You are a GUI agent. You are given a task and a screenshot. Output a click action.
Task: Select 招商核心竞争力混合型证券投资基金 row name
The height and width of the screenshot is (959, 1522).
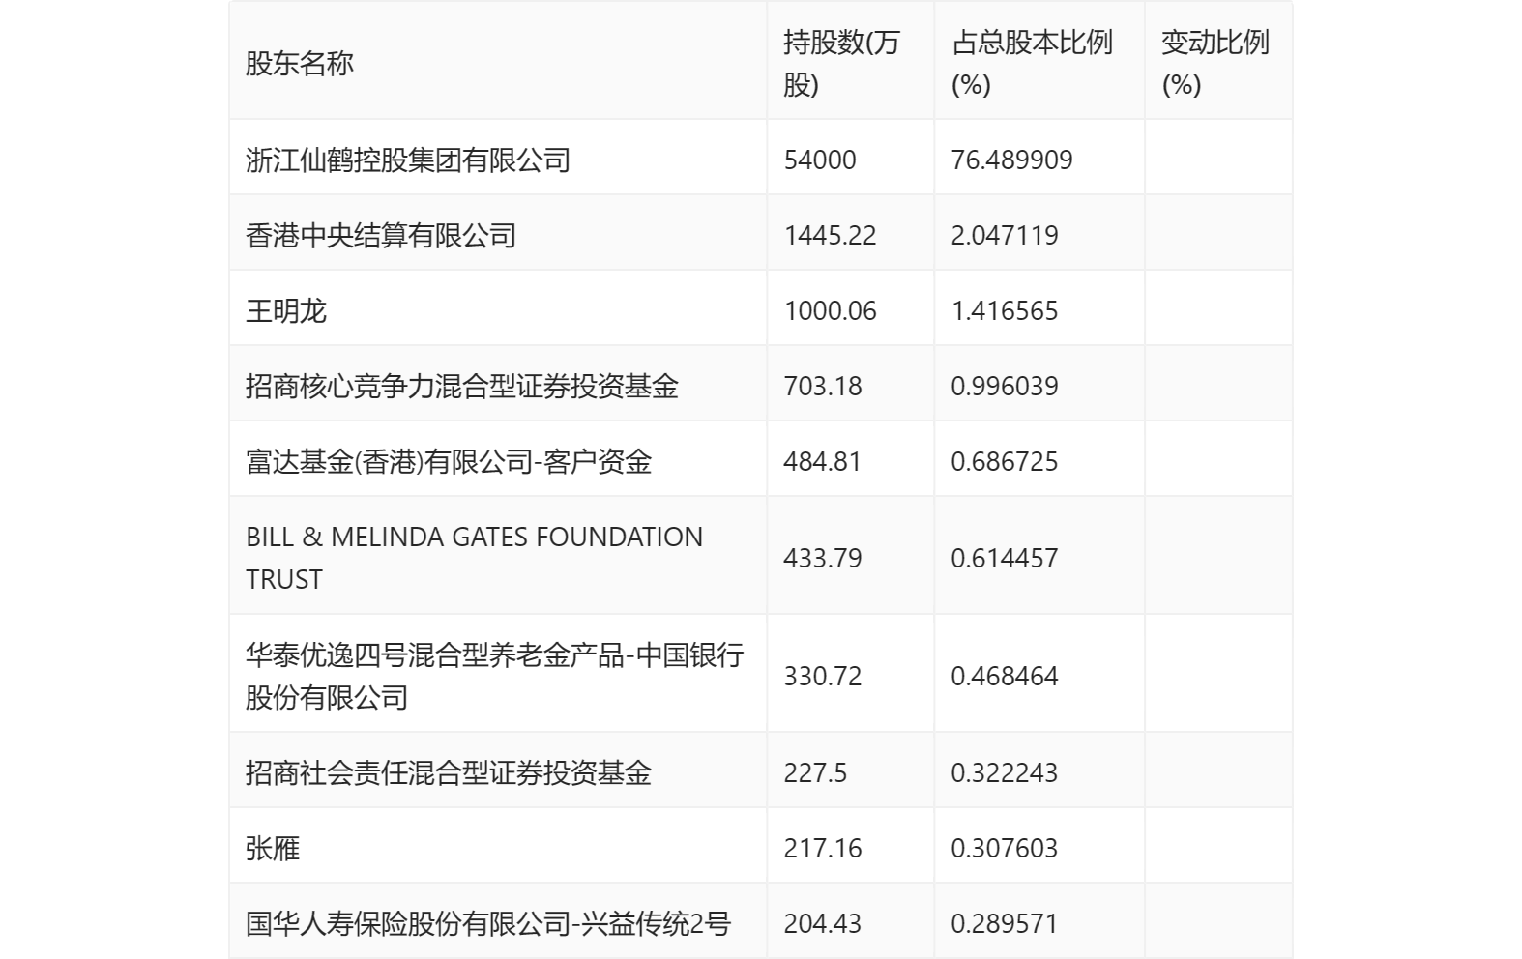point(462,386)
